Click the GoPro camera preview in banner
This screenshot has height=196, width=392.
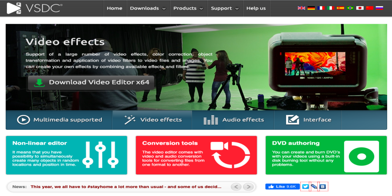click(x=315, y=63)
